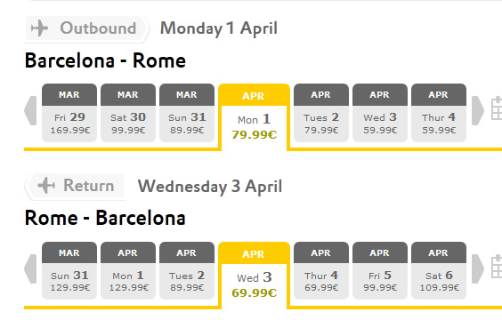This screenshot has width=502, height=320.
Task: Show earlier return dates with left arrow
Action: click(30, 268)
